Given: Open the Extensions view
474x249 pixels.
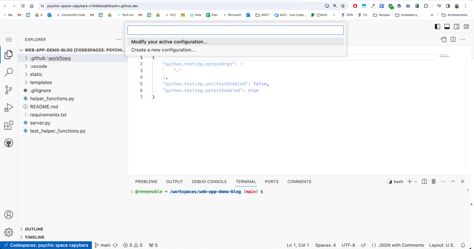Looking at the screenshot, I should coord(9,125).
